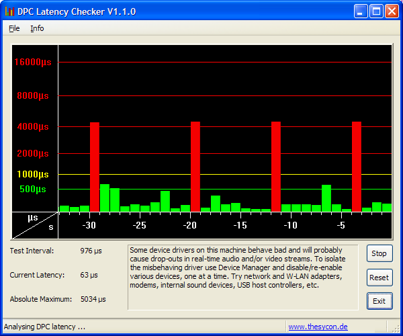Screen dimensions: 403x336
Task: Maximize the DPC Latency Checker window
Action: pos(376,11)
